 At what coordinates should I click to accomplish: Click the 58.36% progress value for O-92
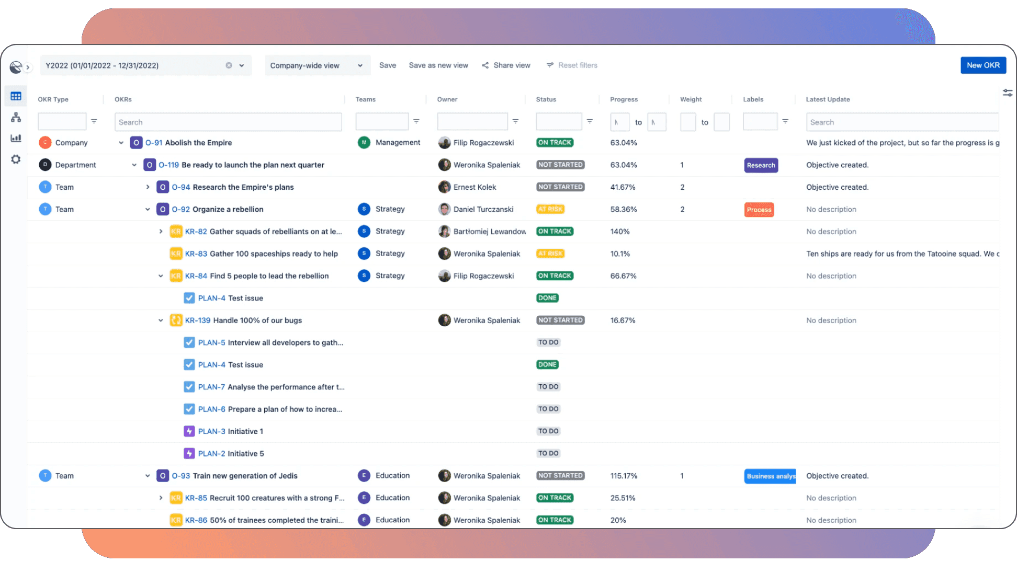[624, 209]
